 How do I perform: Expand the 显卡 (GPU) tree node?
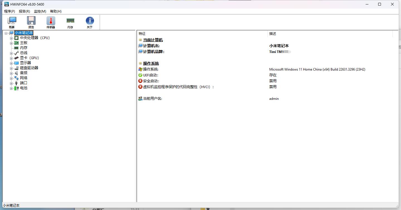pyautogui.click(x=11, y=58)
